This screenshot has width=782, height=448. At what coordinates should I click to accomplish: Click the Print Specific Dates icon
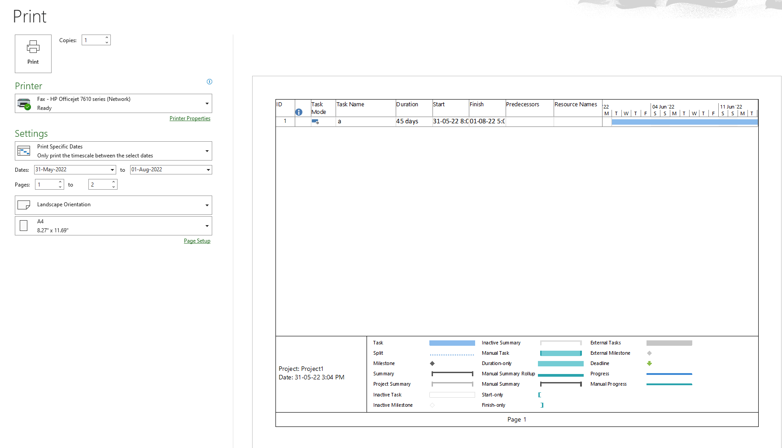pos(24,151)
